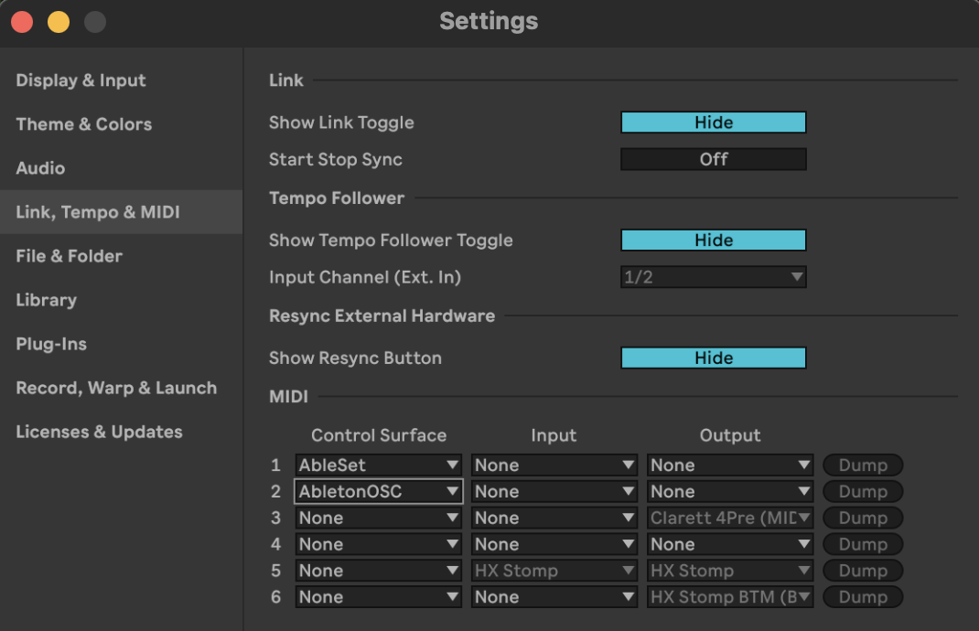Image resolution: width=979 pixels, height=631 pixels.
Task: Open the Licenses & Updates tab
Action: coord(99,432)
